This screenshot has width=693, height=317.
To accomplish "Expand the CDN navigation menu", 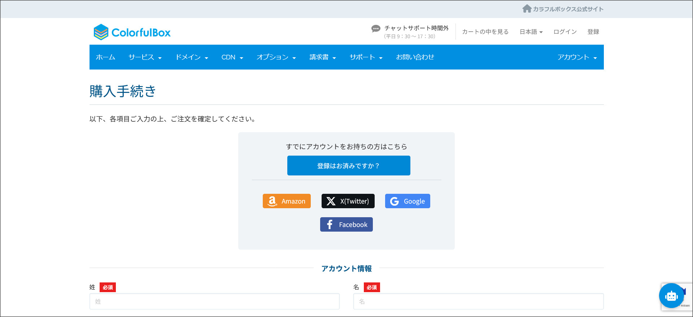I will (232, 57).
